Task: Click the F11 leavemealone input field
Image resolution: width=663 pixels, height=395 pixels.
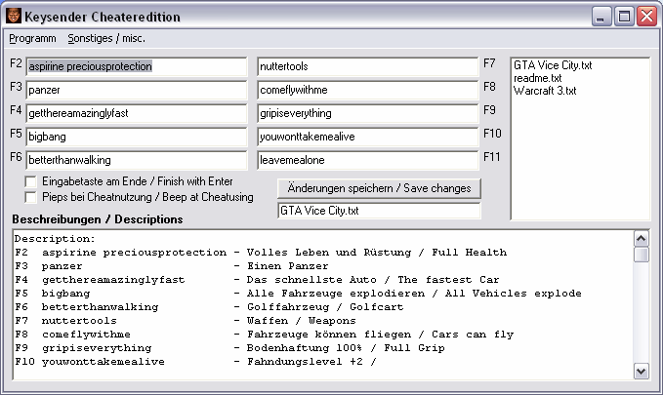Action: click(368, 159)
